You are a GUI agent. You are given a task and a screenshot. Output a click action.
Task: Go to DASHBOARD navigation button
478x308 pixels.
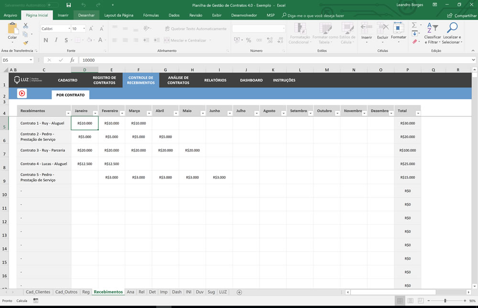[251, 80]
